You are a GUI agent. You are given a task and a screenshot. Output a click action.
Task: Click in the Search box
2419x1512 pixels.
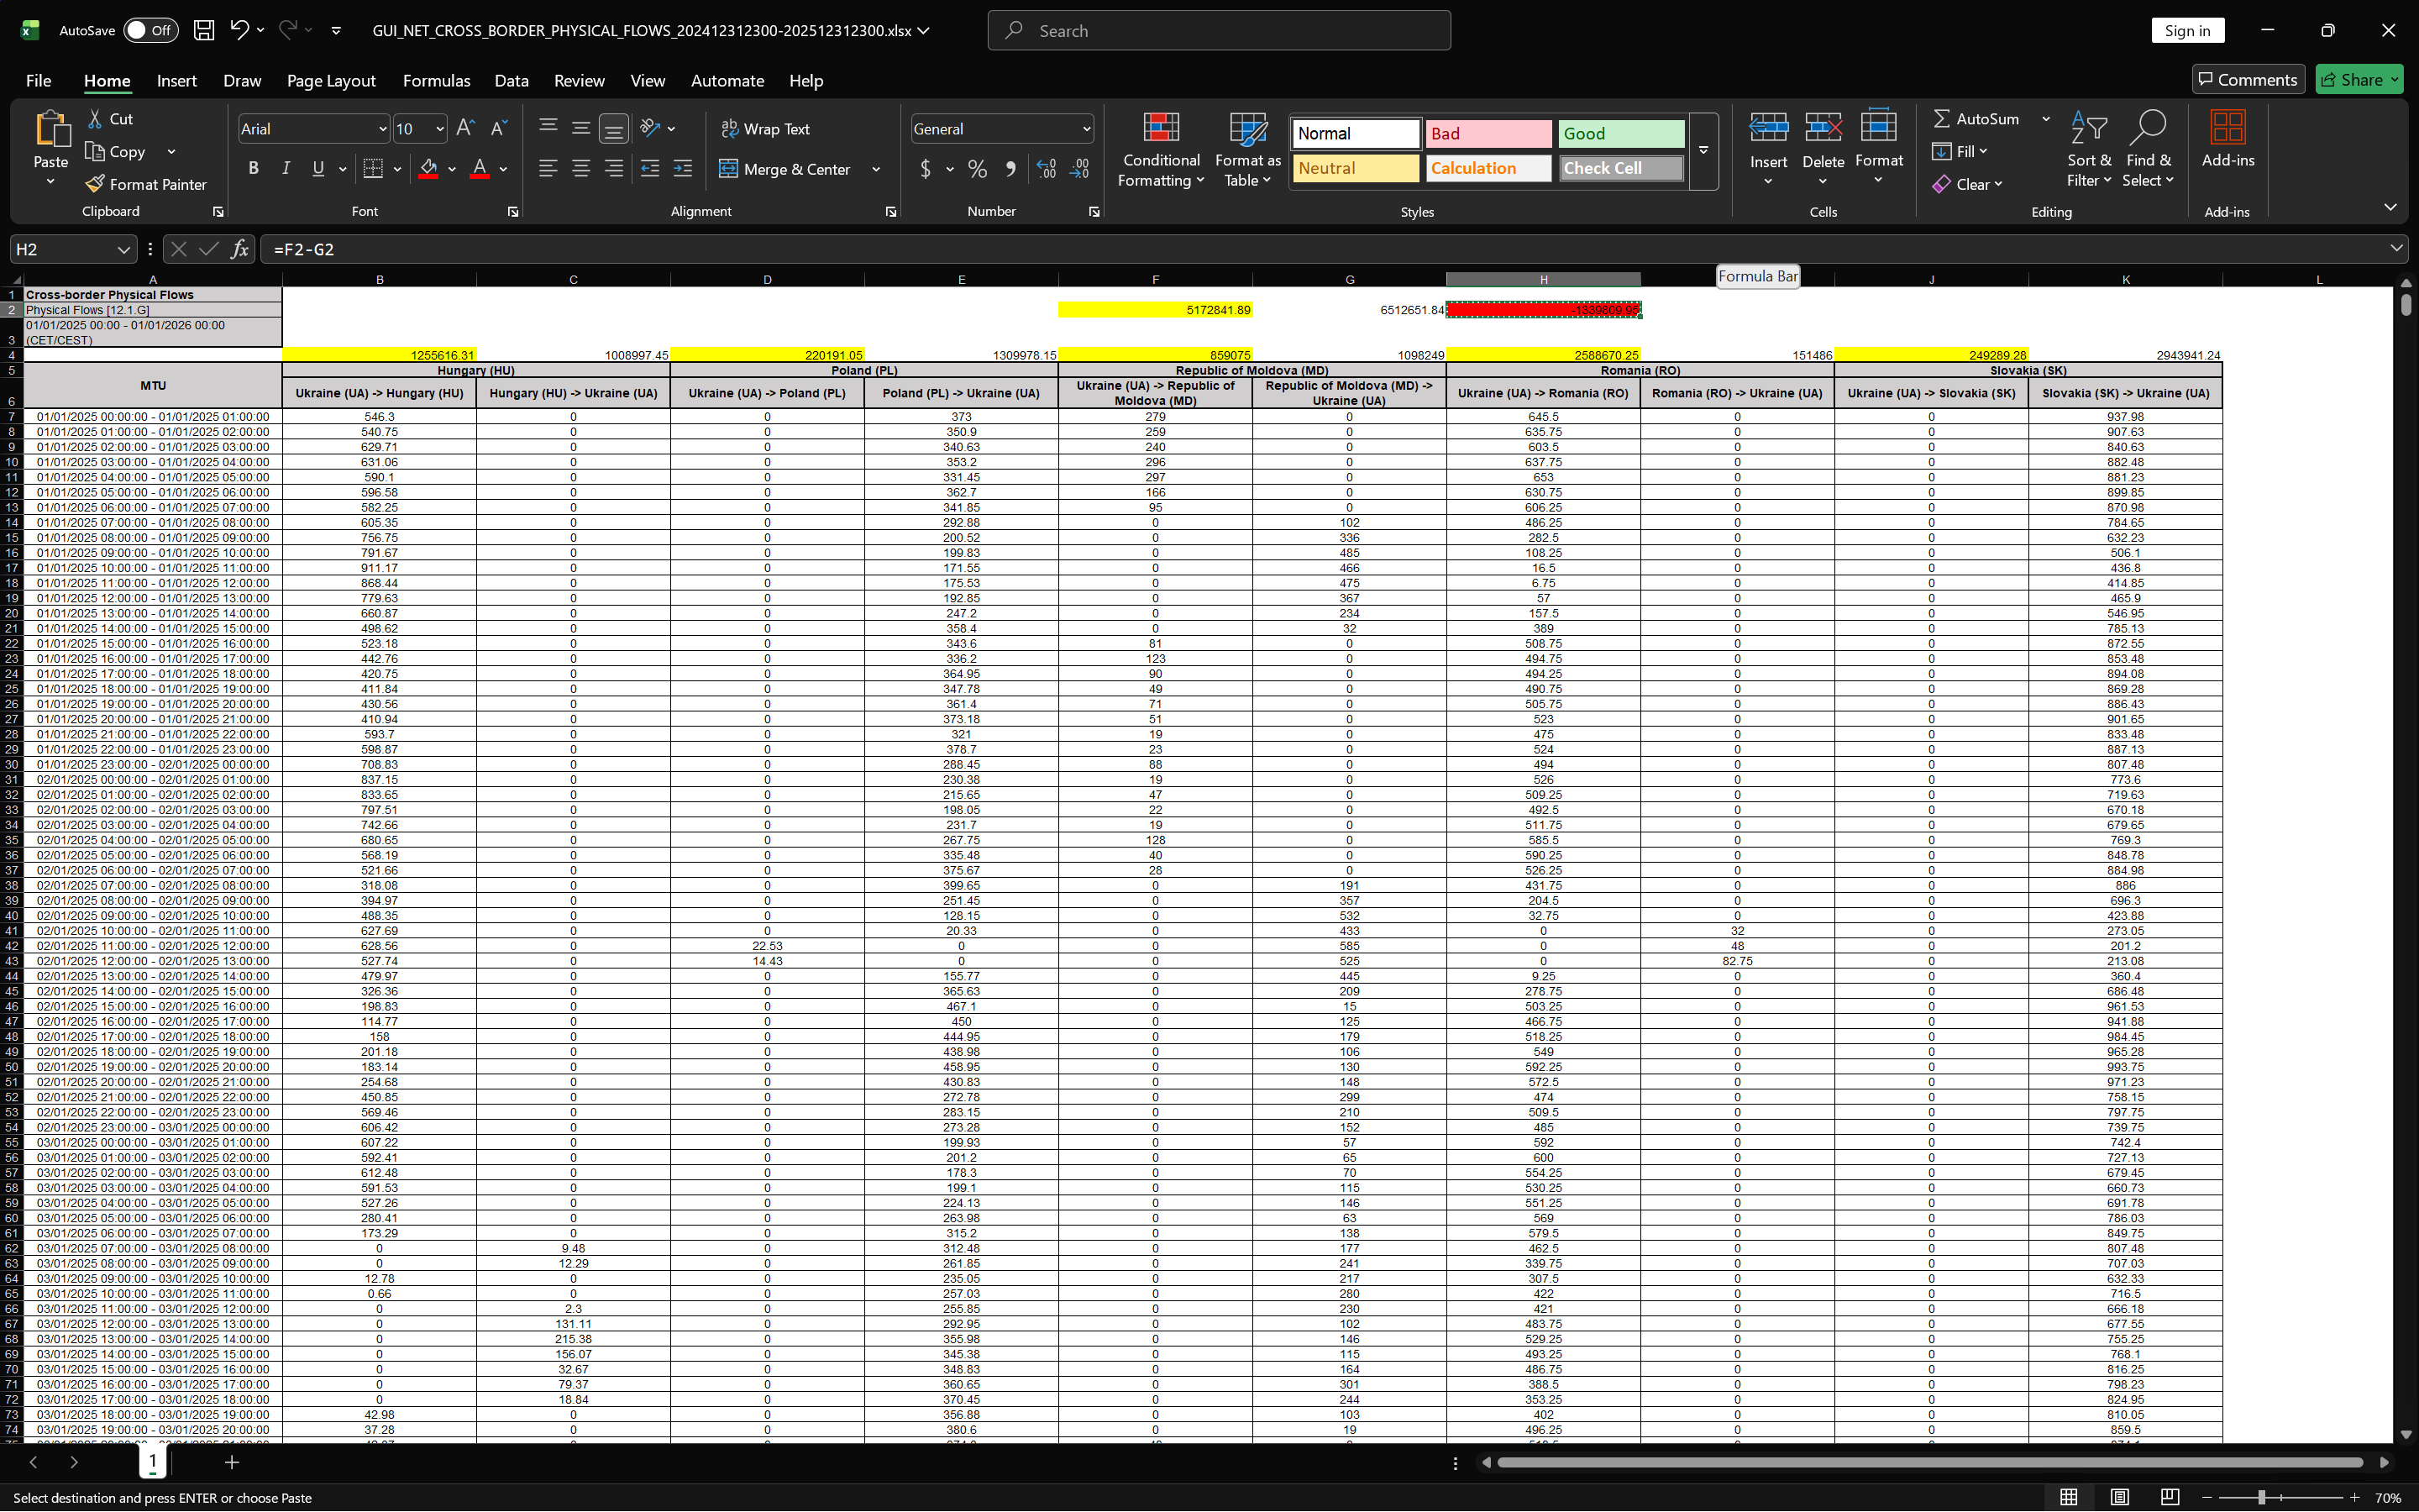point(1220,30)
